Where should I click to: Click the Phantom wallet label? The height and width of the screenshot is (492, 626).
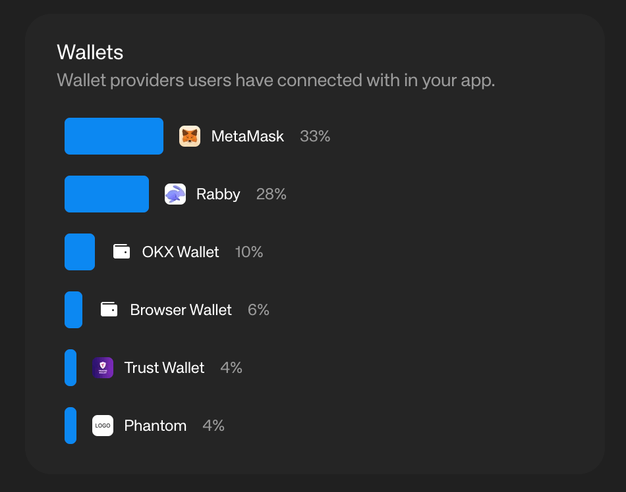156,426
